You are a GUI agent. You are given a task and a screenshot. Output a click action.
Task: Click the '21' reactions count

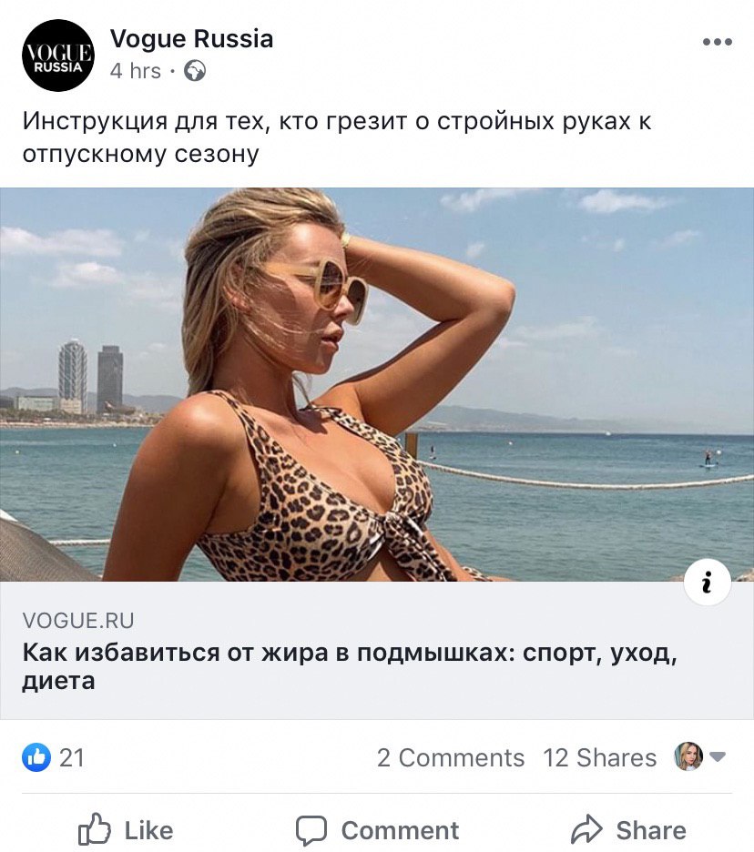[x=72, y=757]
